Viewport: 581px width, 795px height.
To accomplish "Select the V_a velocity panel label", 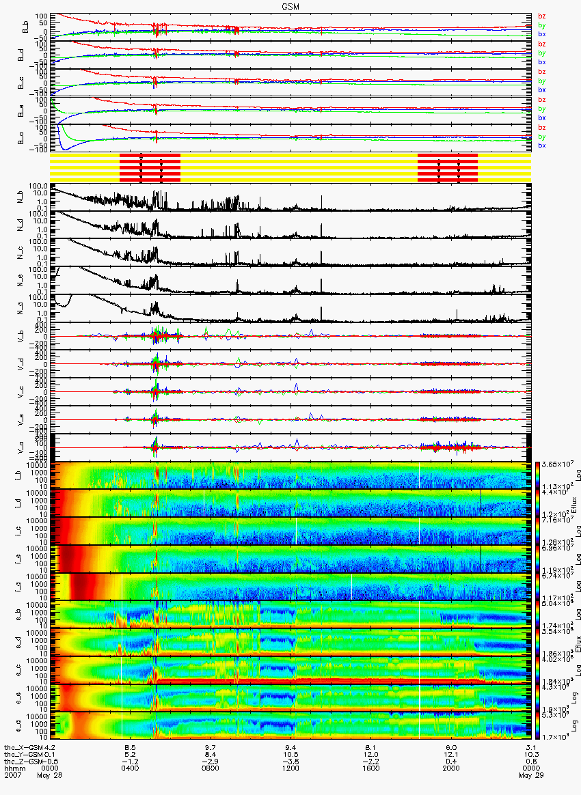I will coord(21,447).
